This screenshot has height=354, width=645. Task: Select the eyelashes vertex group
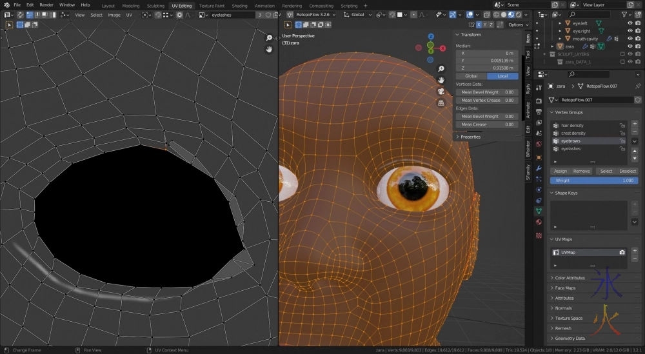571,148
